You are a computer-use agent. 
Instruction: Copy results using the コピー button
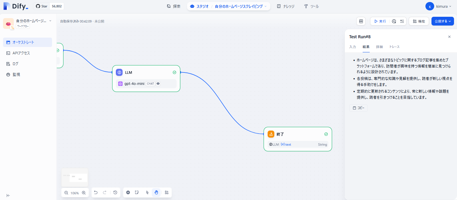(358, 108)
